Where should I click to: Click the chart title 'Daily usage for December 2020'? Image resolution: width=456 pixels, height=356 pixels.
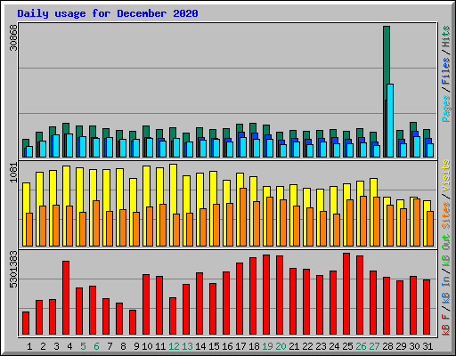point(108,13)
